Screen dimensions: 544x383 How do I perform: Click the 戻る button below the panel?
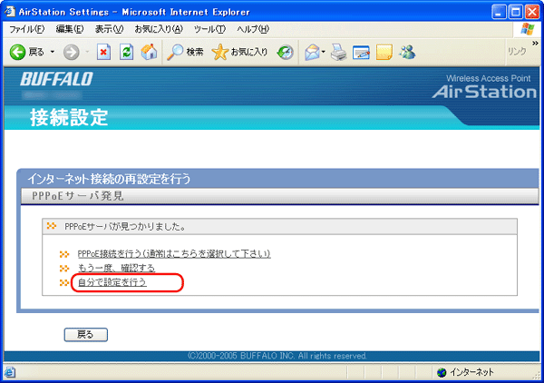[x=86, y=335]
